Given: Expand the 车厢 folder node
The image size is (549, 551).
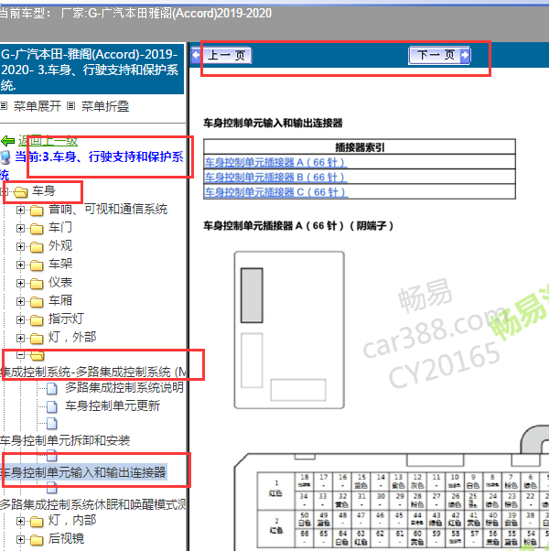Looking at the screenshot, I should tap(20, 301).
